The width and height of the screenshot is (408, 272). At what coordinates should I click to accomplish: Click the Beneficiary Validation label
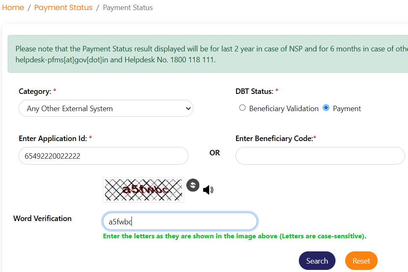pos(284,109)
